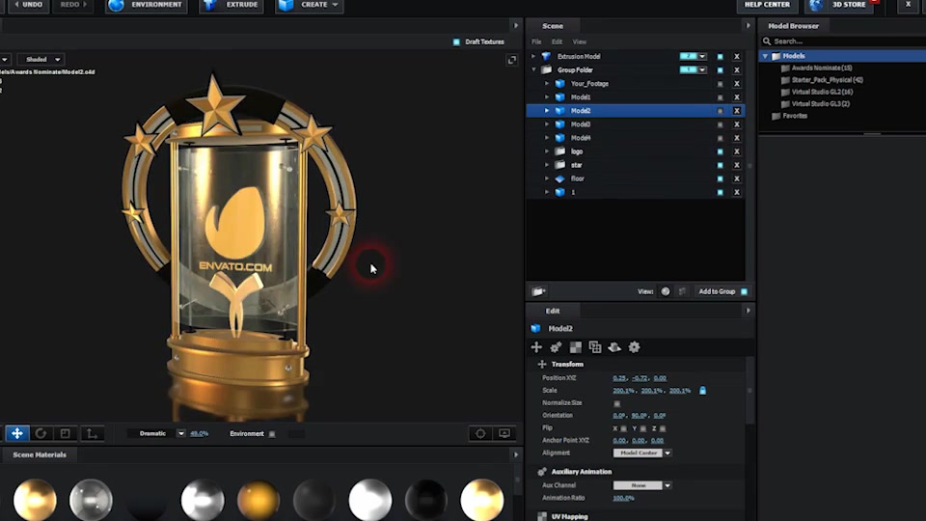Enable the Normalize Size checkbox
Screen dimensions: 926x521
coord(617,403)
